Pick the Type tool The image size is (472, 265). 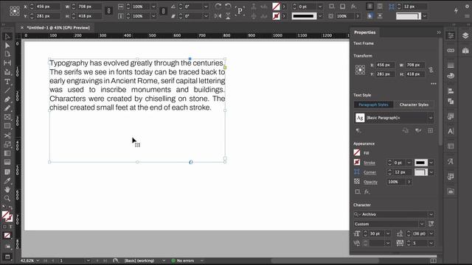click(x=7, y=82)
